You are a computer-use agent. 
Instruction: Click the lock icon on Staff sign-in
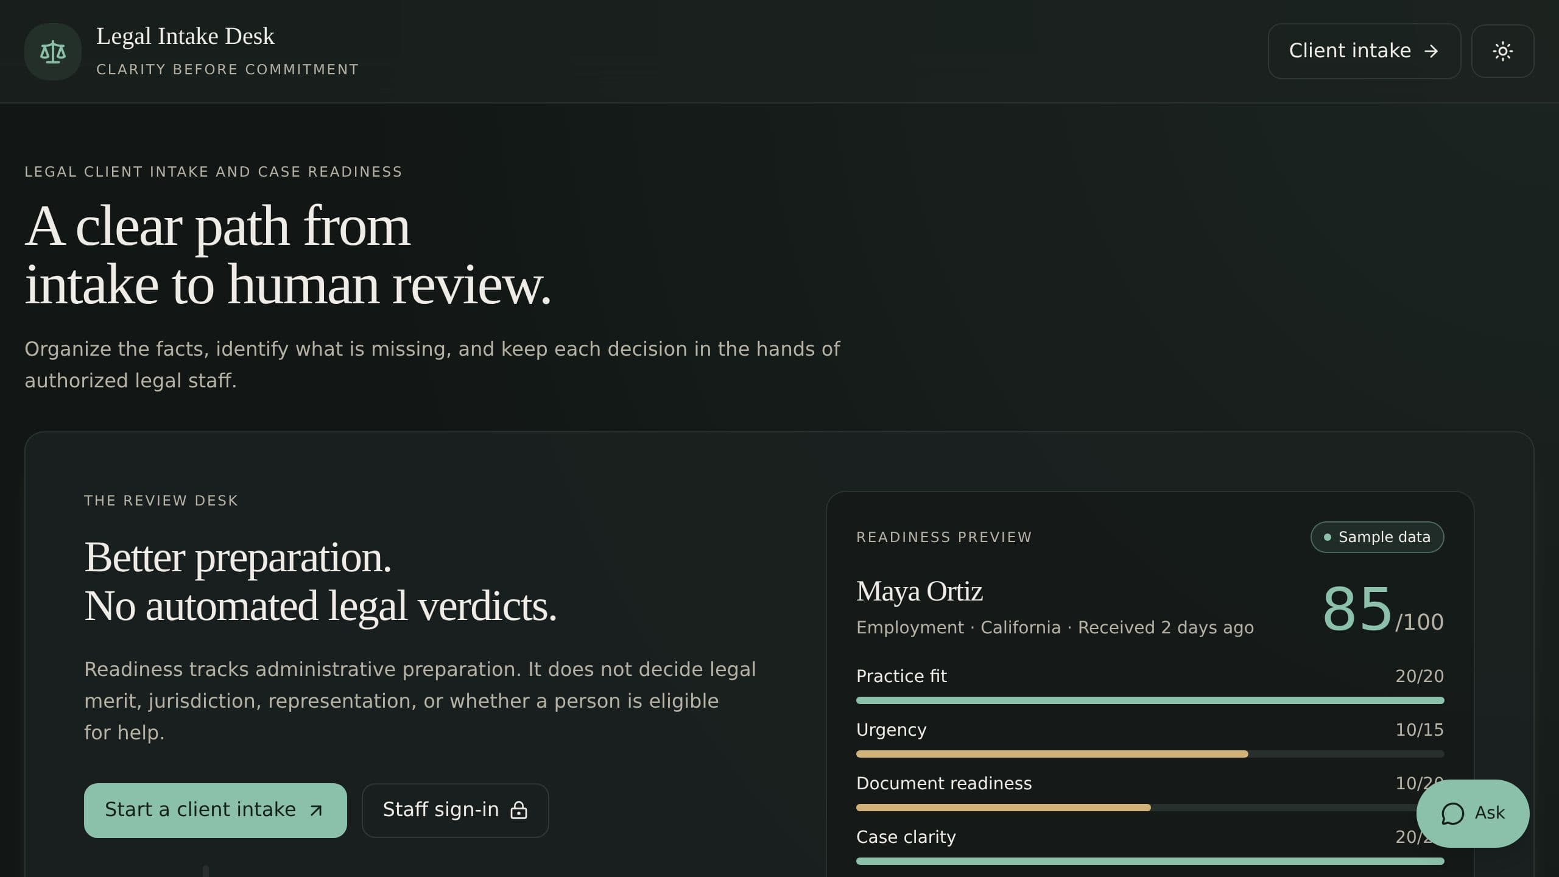coord(519,810)
